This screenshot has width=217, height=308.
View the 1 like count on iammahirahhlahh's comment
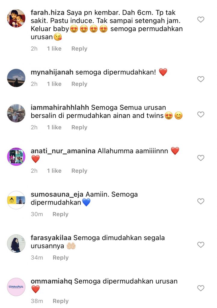pyautogui.click(x=54, y=127)
